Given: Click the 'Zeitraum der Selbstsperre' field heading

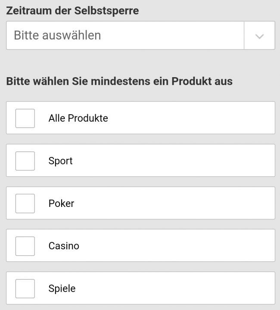Looking at the screenshot, I should 72,11.
